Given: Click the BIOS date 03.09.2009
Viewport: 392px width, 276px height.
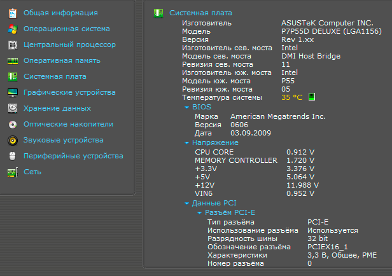Looking at the screenshot, I should pyautogui.click(x=251, y=133).
